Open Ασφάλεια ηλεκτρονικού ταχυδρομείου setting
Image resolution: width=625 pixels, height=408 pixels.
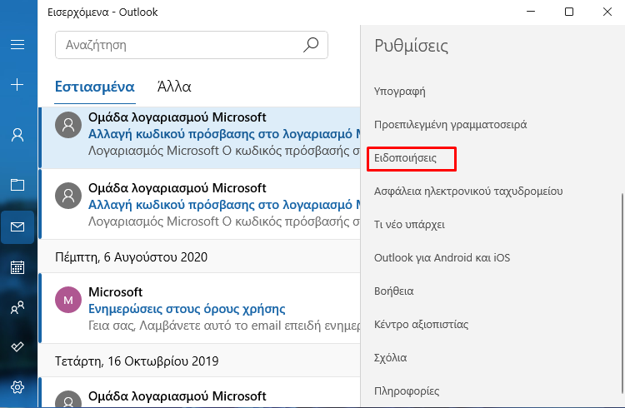468,192
